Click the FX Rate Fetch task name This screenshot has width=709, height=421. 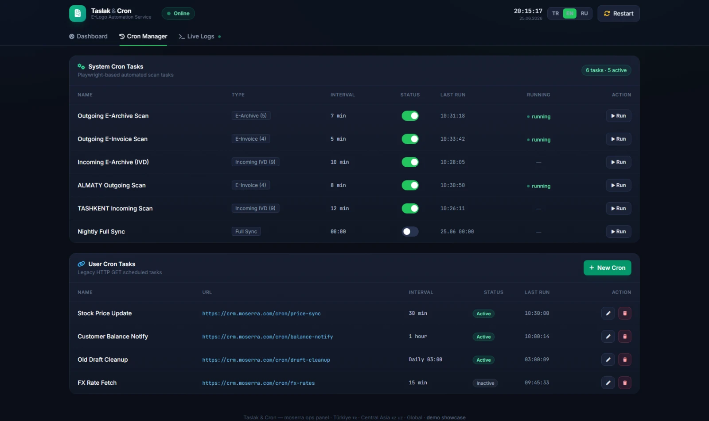97,383
